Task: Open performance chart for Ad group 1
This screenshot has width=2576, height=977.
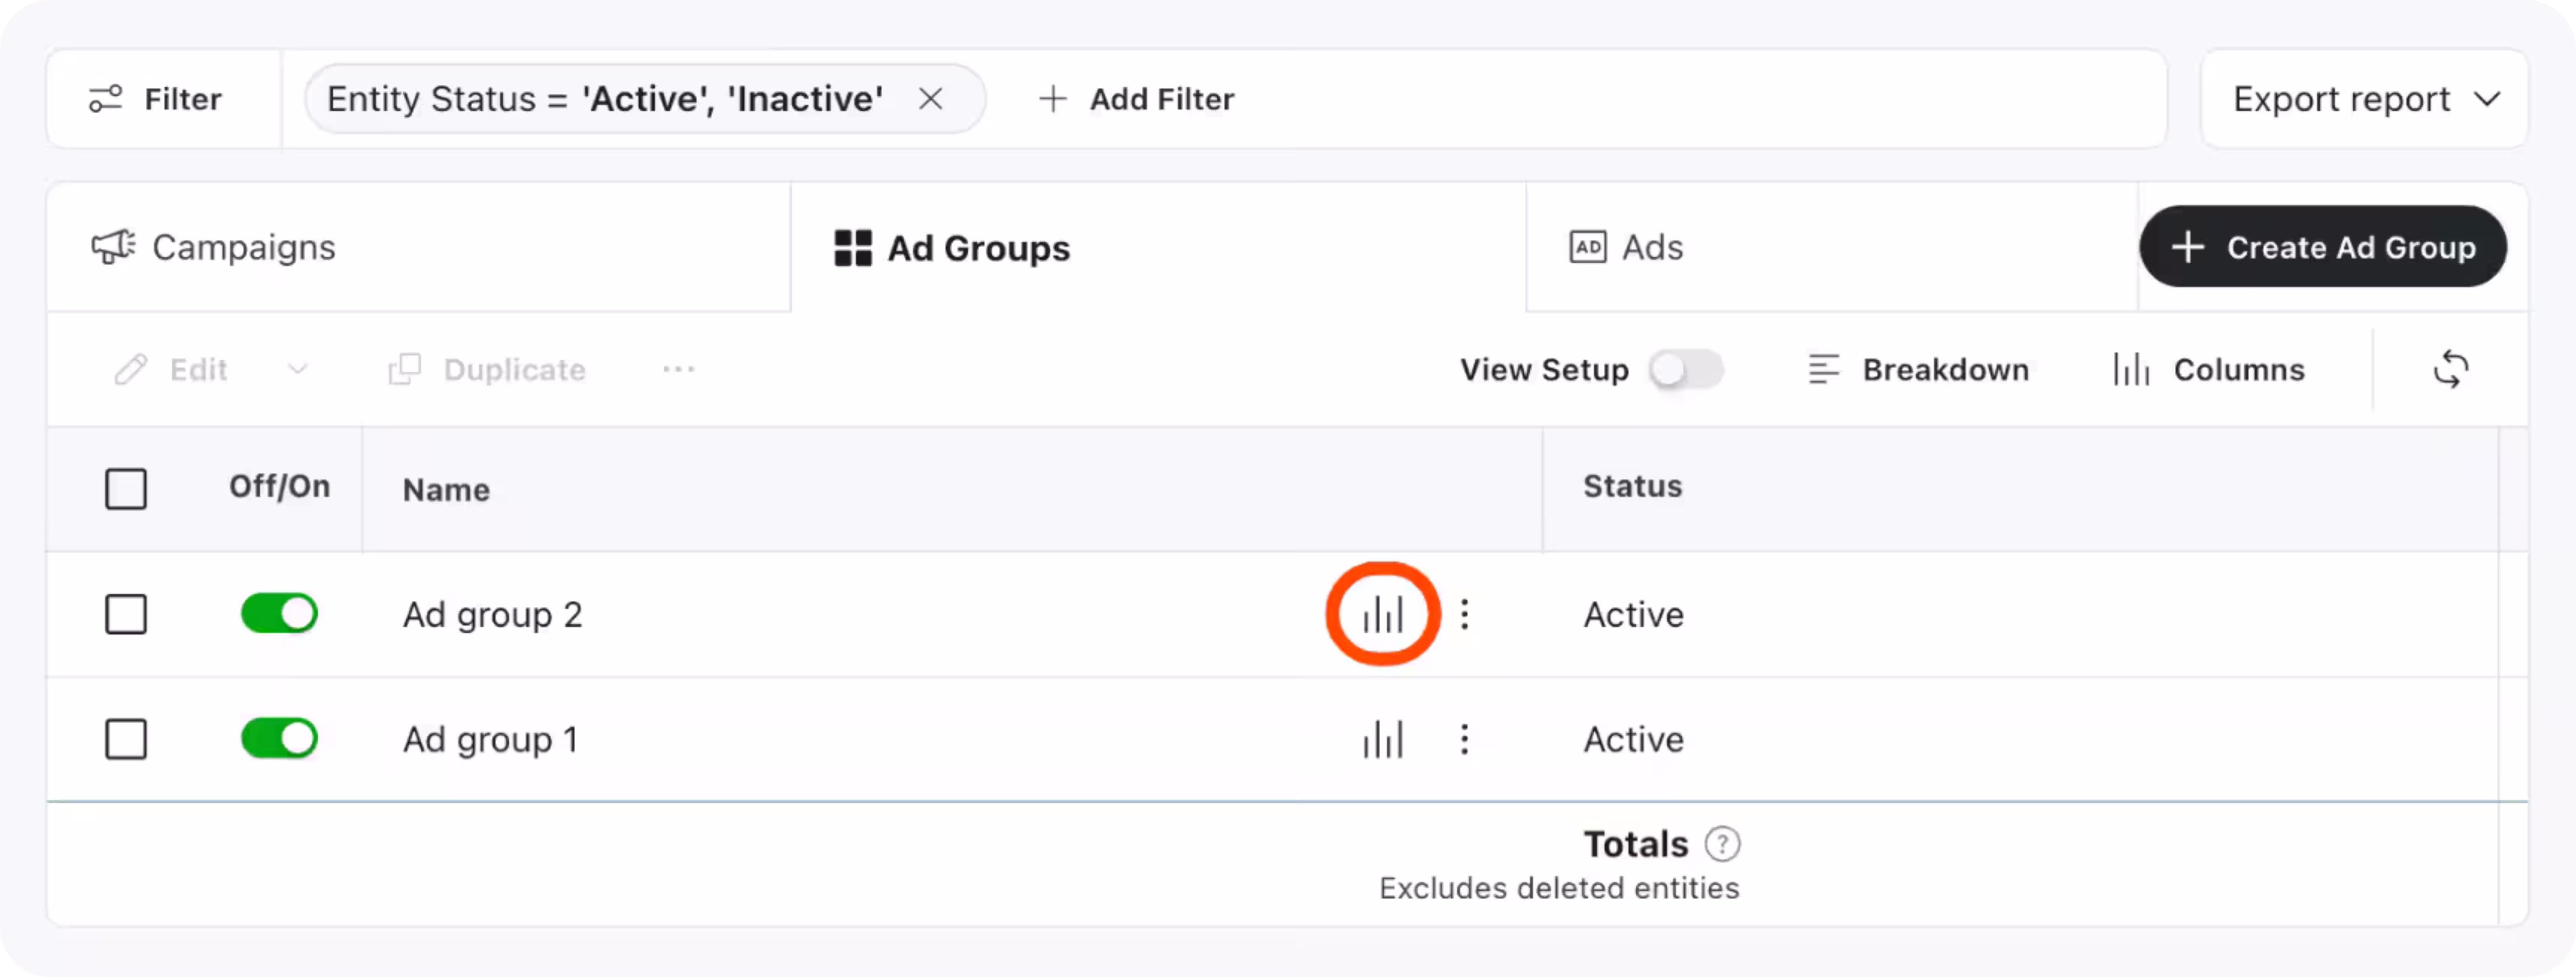Action: pos(1383,739)
